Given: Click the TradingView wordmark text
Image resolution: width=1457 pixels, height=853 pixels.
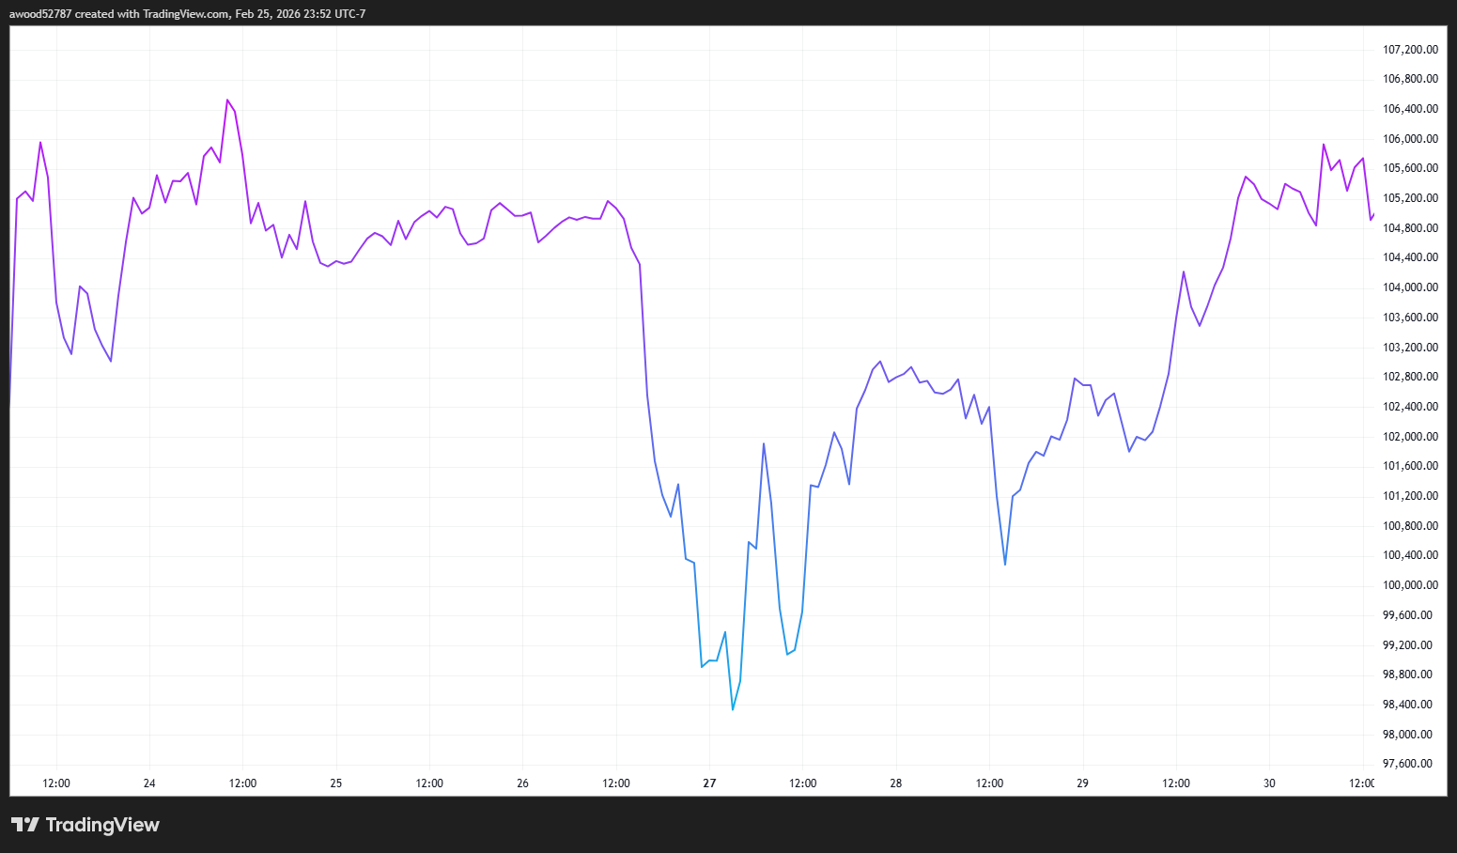Looking at the screenshot, I should pos(103,824).
